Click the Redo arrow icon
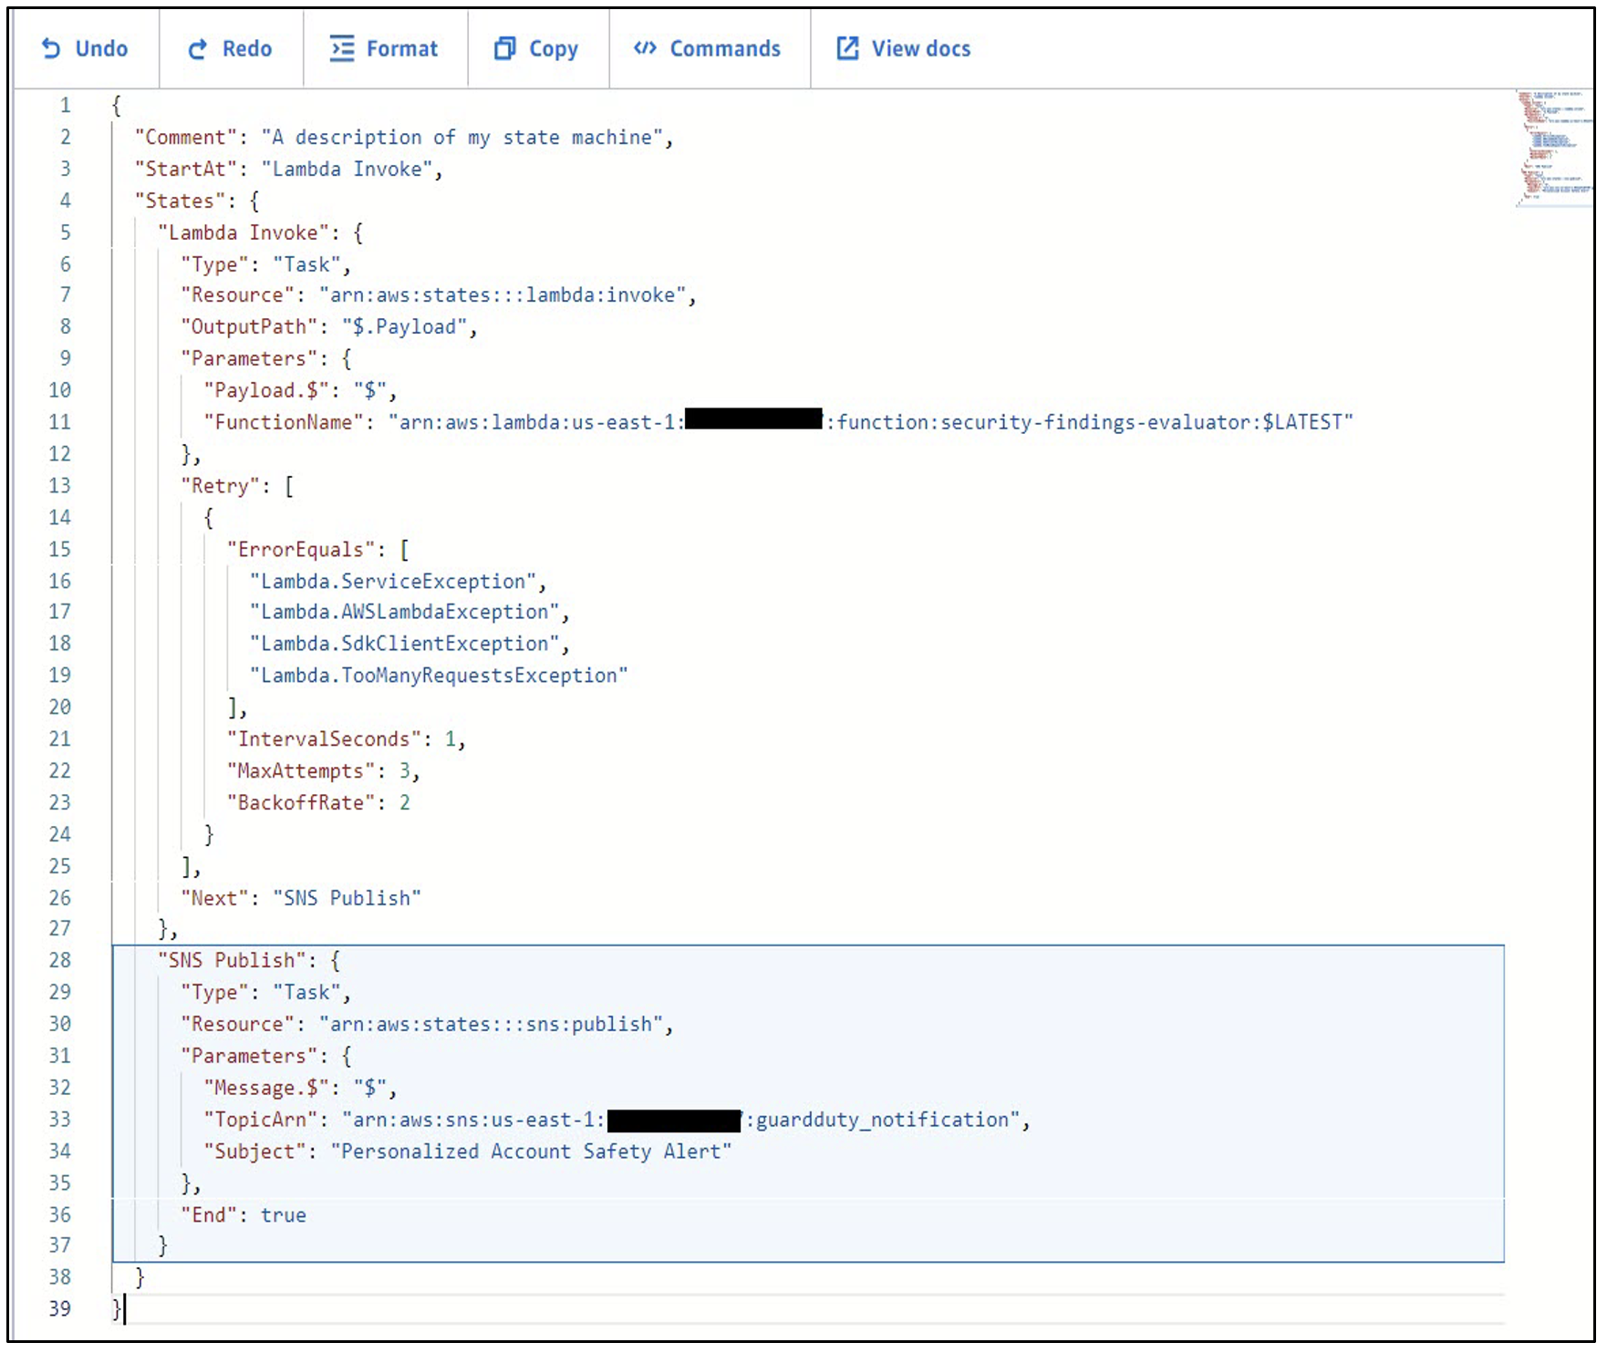 [x=198, y=49]
